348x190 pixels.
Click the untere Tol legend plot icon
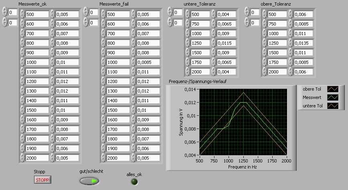pyautogui.click(x=333, y=106)
